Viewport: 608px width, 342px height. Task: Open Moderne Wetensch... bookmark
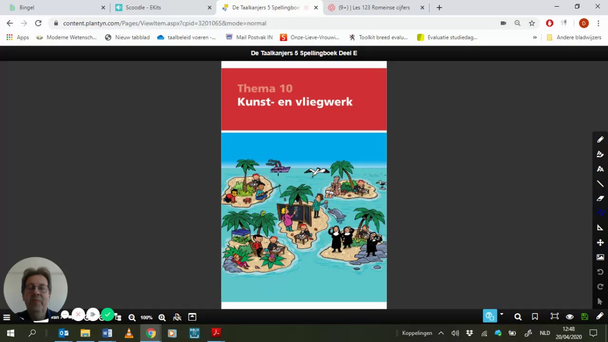click(66, 37)
